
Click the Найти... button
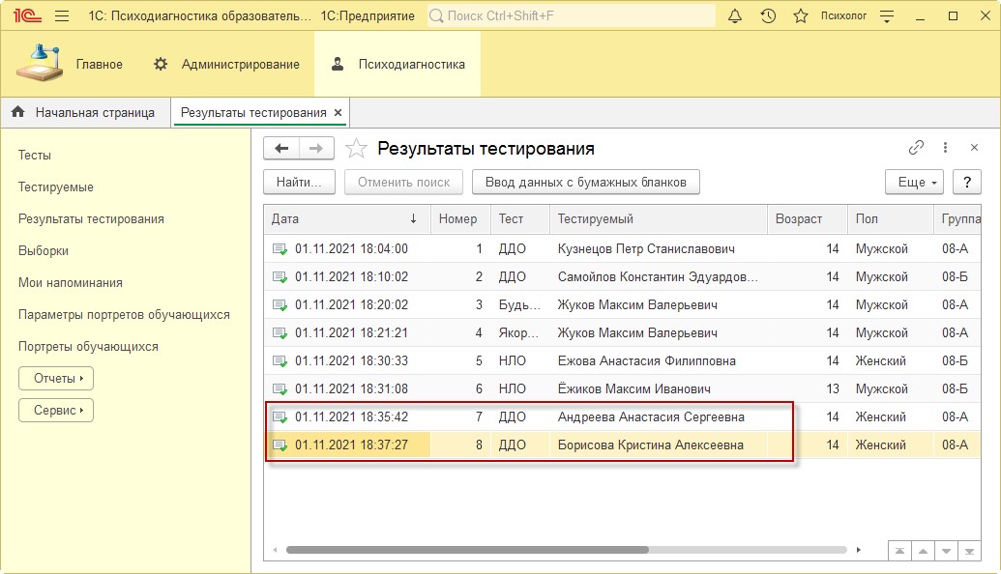point(299,182)
